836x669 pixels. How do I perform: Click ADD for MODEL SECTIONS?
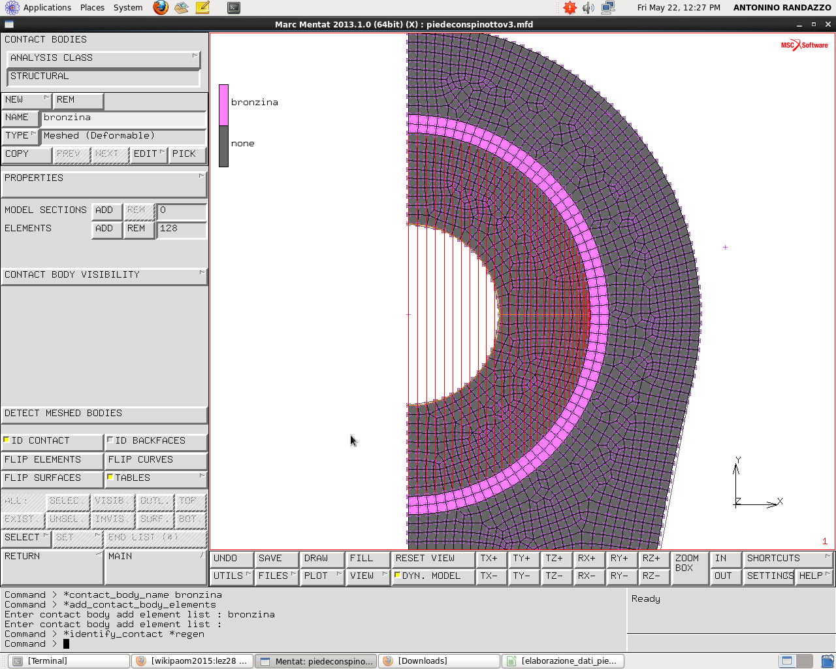[x=107, y=210]
